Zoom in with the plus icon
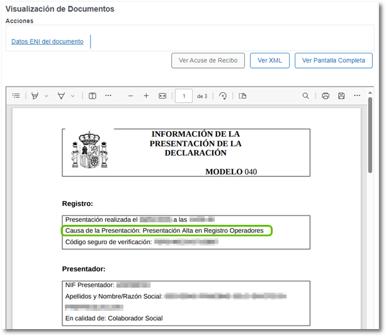Screen dimensions: 386x336 click(x=146, y=96)
